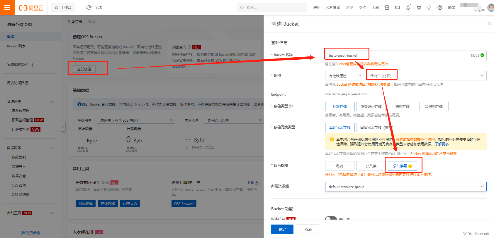Viewport: 494px width, 238px height.
Task: Click the feedback 使用反馈 icon link
Action: click(30, 233)
